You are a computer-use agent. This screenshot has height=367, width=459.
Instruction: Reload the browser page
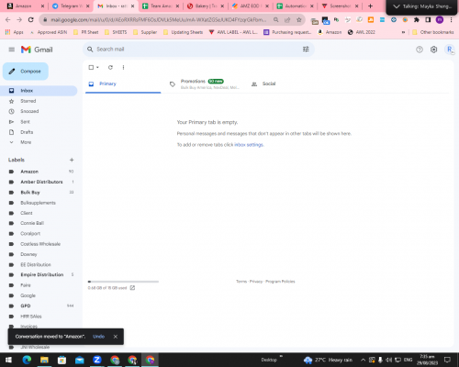point(30,20)
